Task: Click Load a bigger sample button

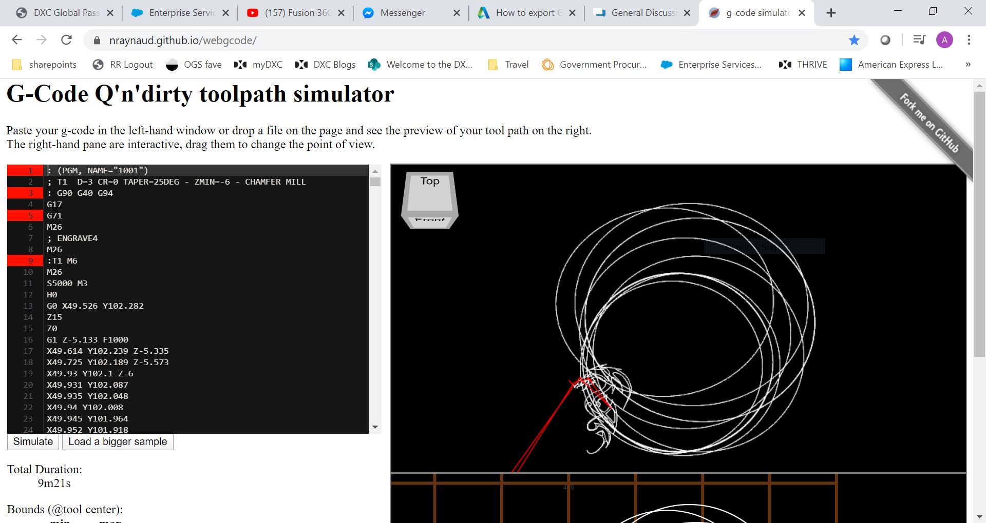Action: (118, 442)
